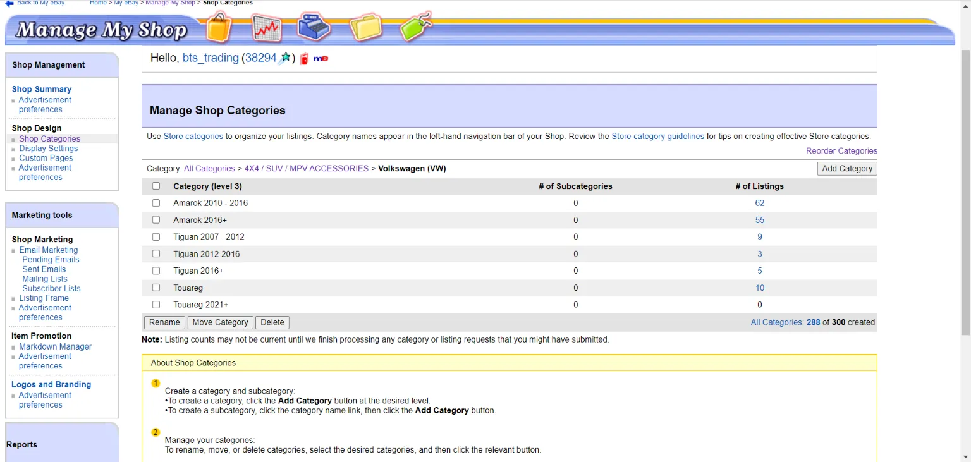971x462 pixels.
Task: Go to All Categories breadcrumb
Action: click(209, 169)
